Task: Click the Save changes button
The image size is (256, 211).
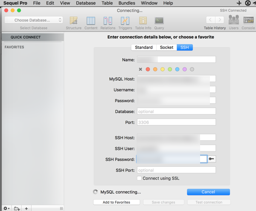Action: [163, 202]
